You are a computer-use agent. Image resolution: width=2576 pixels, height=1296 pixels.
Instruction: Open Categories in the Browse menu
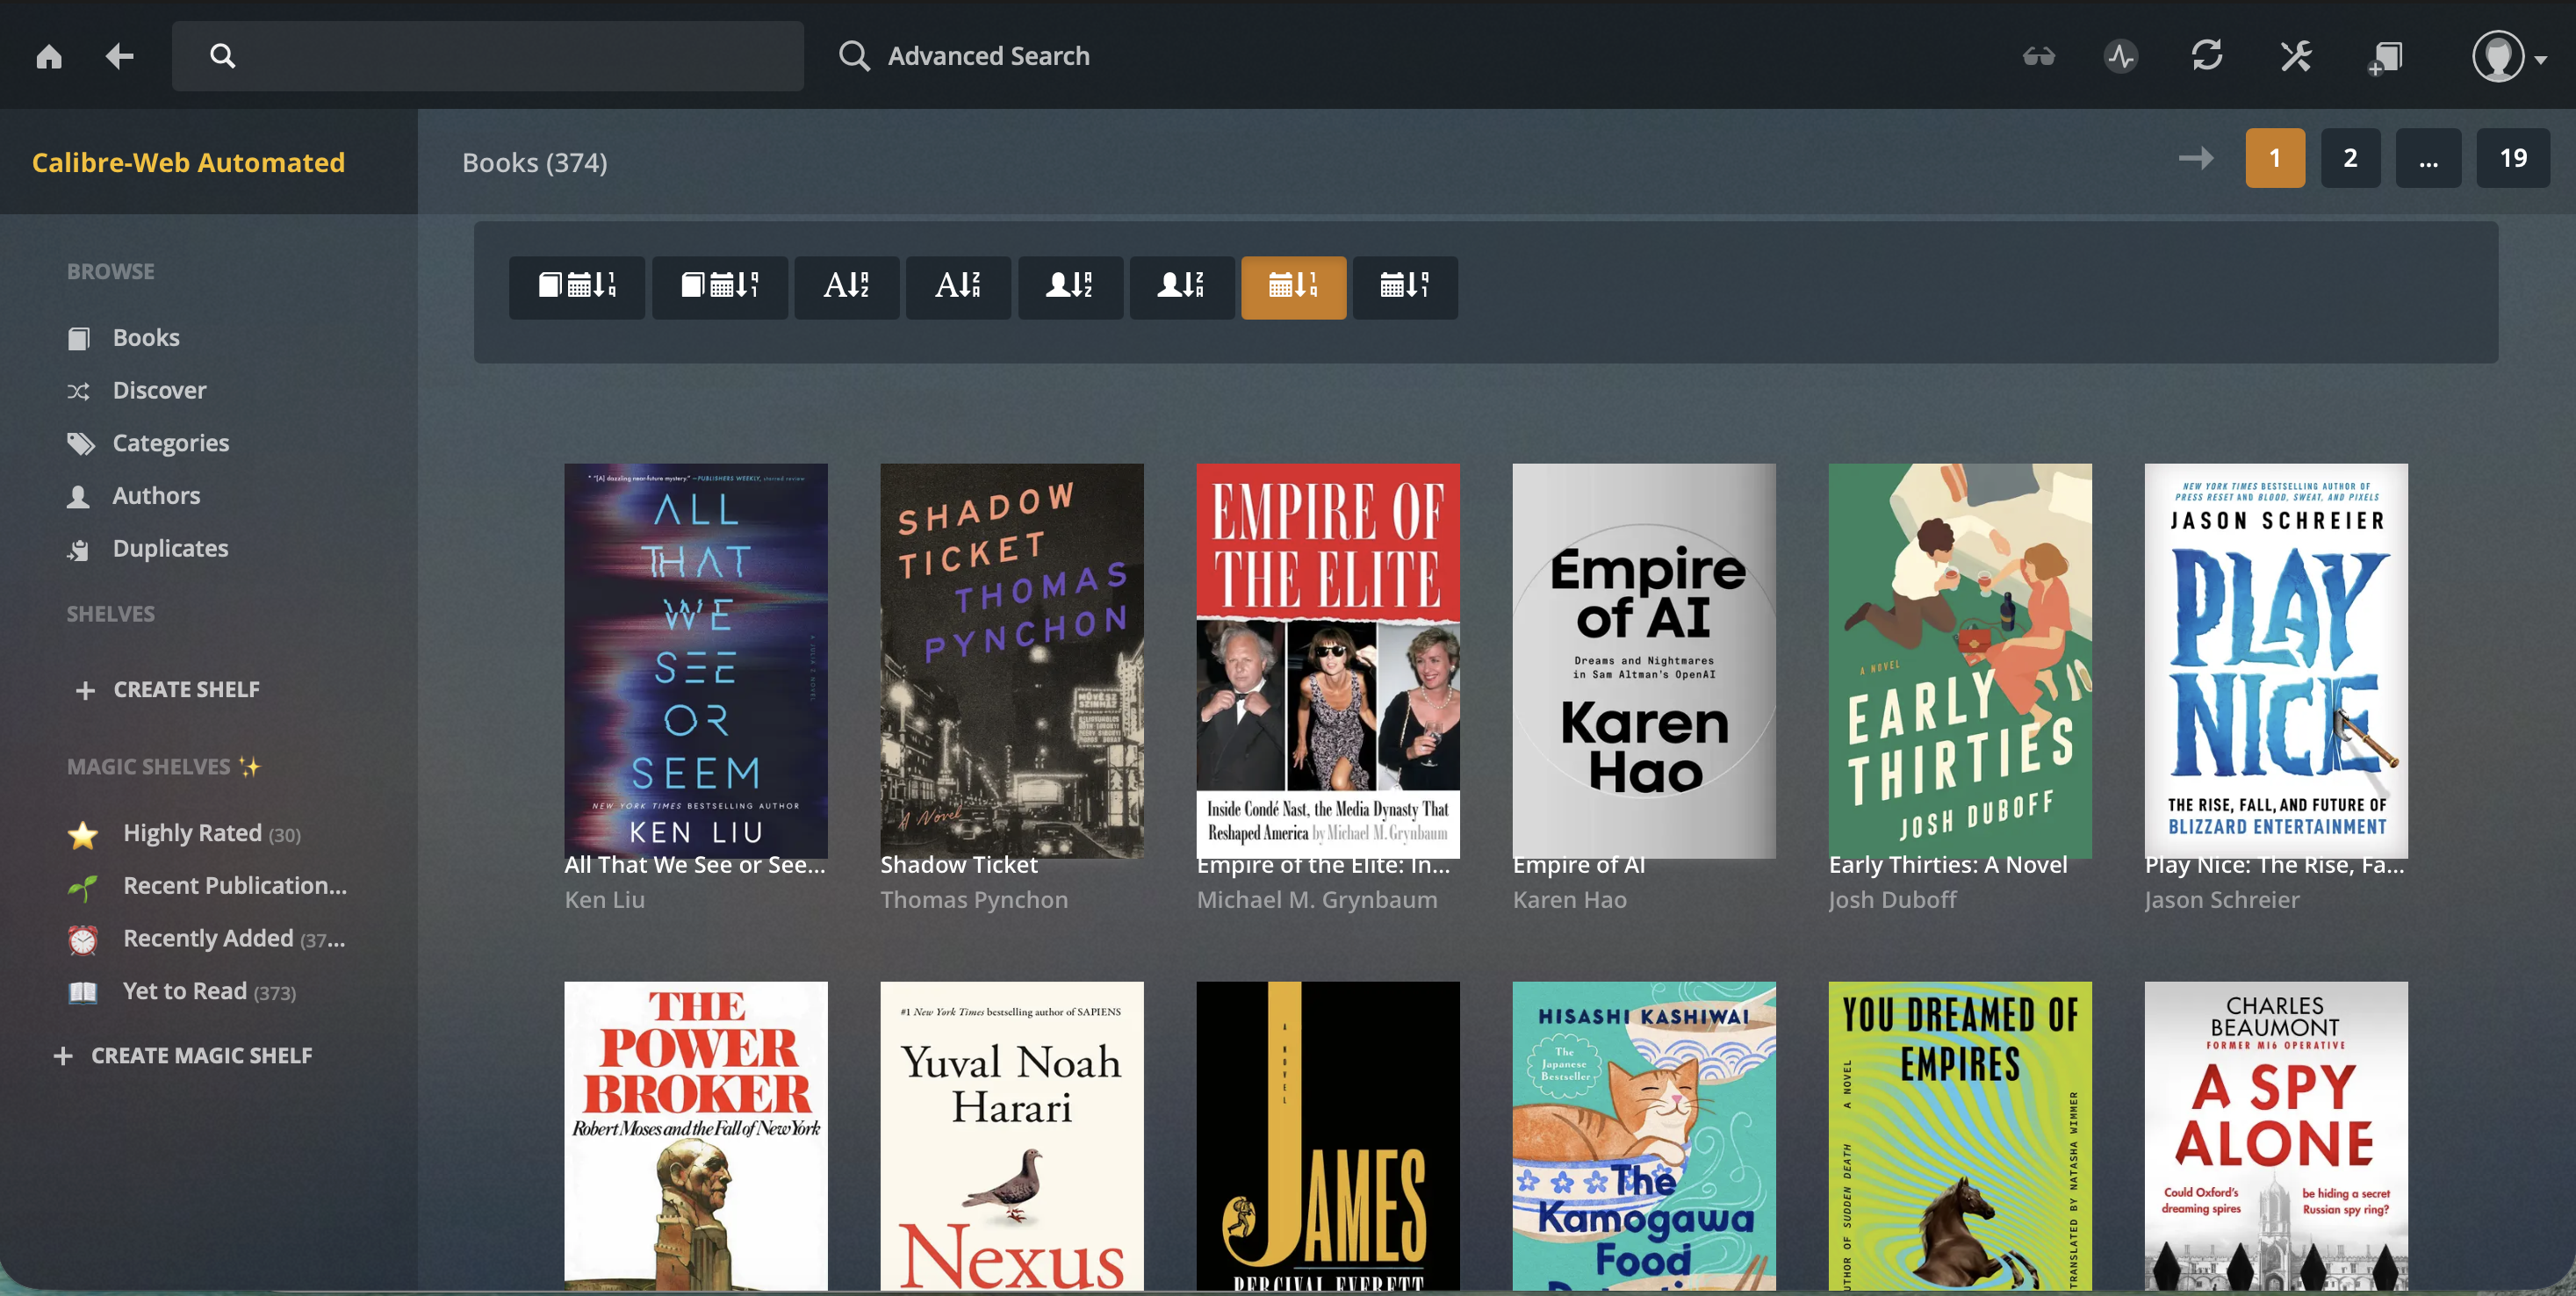tap(171, 443)
